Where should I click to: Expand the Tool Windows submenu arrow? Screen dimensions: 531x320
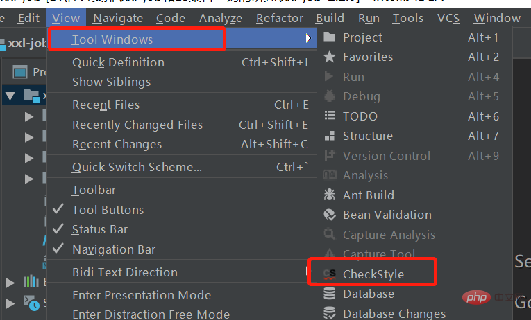point(307,38)
